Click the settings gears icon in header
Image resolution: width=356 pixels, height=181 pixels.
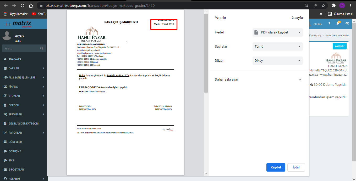click(347, 24)
